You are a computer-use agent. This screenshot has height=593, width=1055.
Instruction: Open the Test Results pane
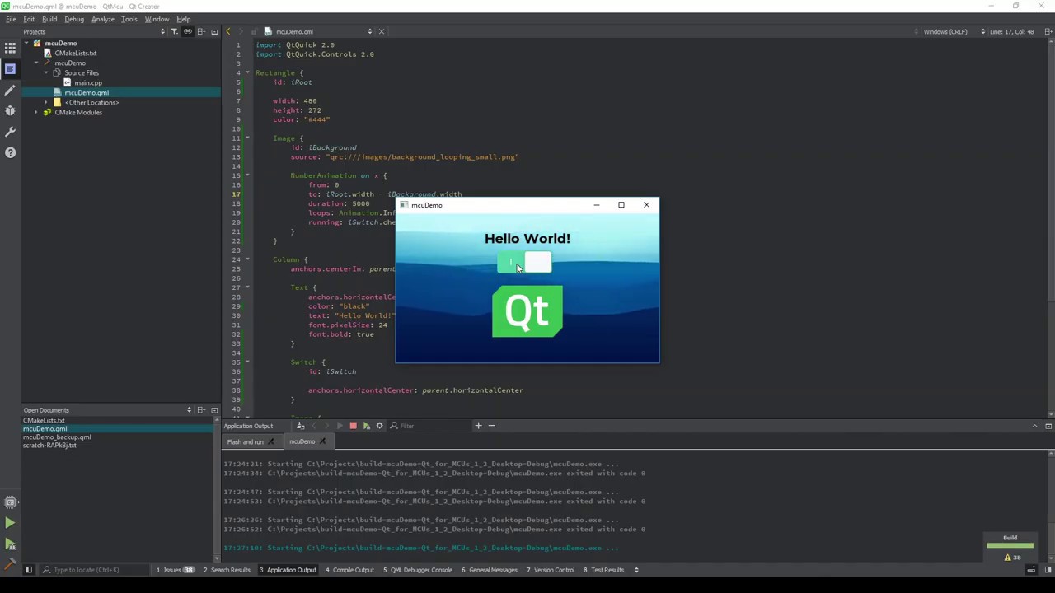(x=603, y=570)
